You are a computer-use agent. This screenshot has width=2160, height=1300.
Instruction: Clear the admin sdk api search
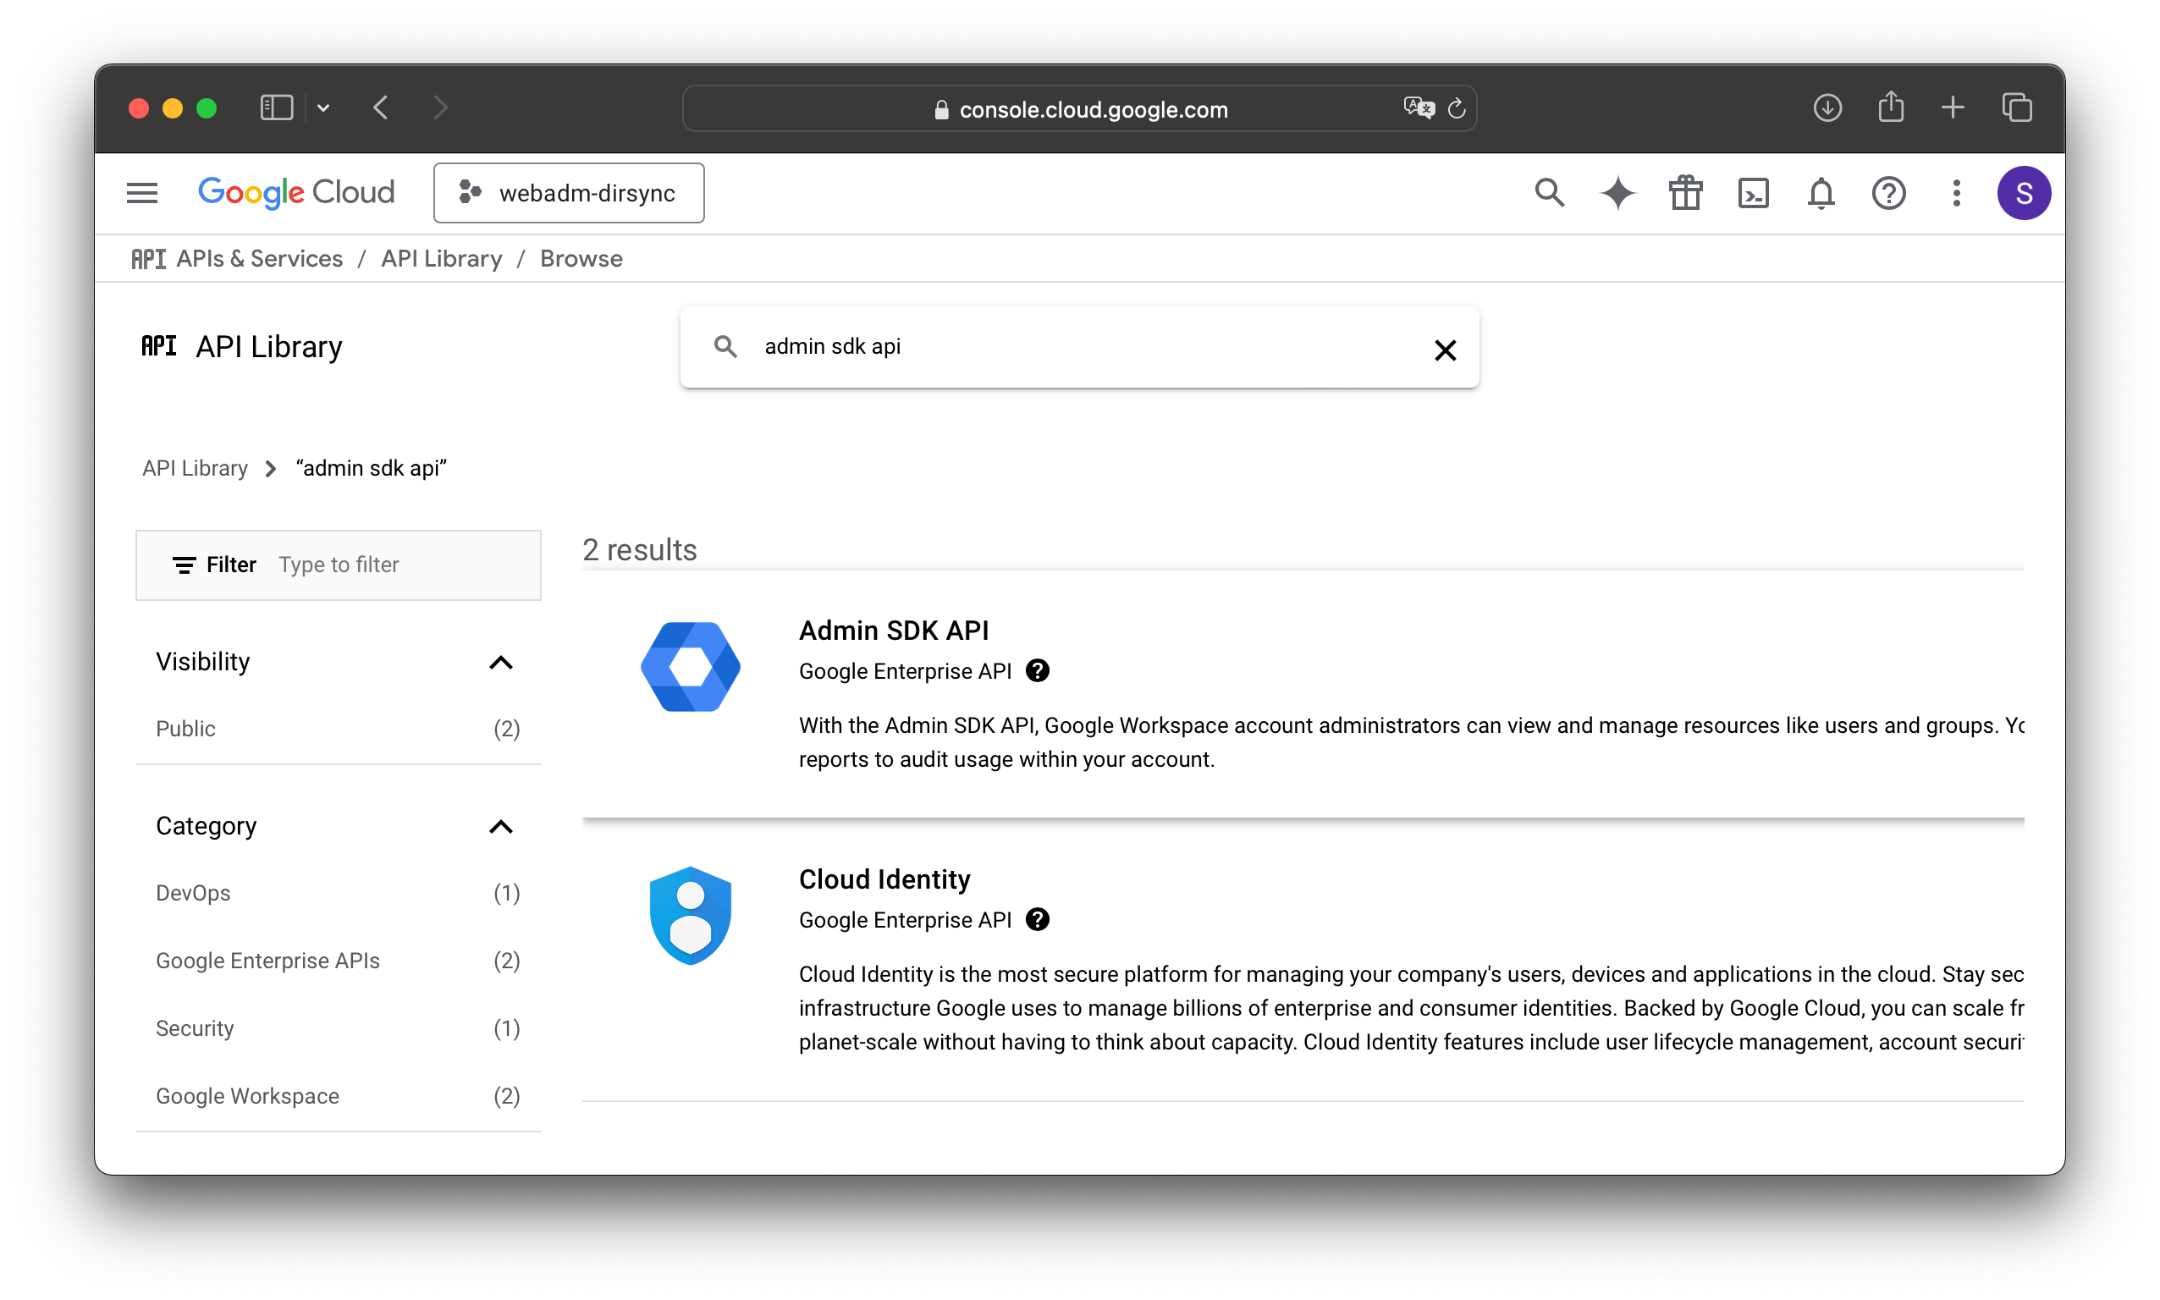coord(1446,350)
